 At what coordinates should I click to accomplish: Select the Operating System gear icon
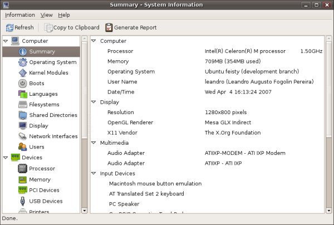pos(23,62)
